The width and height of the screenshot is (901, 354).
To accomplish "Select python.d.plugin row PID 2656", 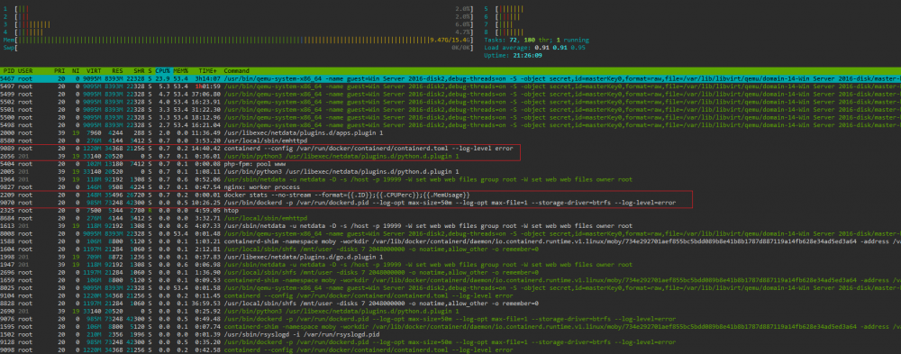I will (450, 156).
